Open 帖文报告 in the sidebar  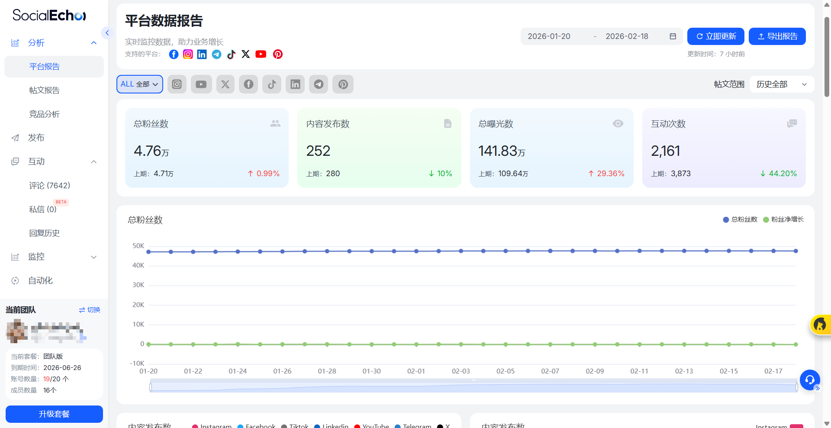pyautogui.click(x=45, y=90)
